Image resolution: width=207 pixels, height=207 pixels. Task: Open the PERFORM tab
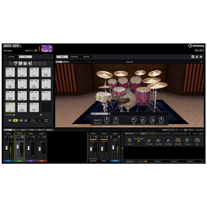74,57
